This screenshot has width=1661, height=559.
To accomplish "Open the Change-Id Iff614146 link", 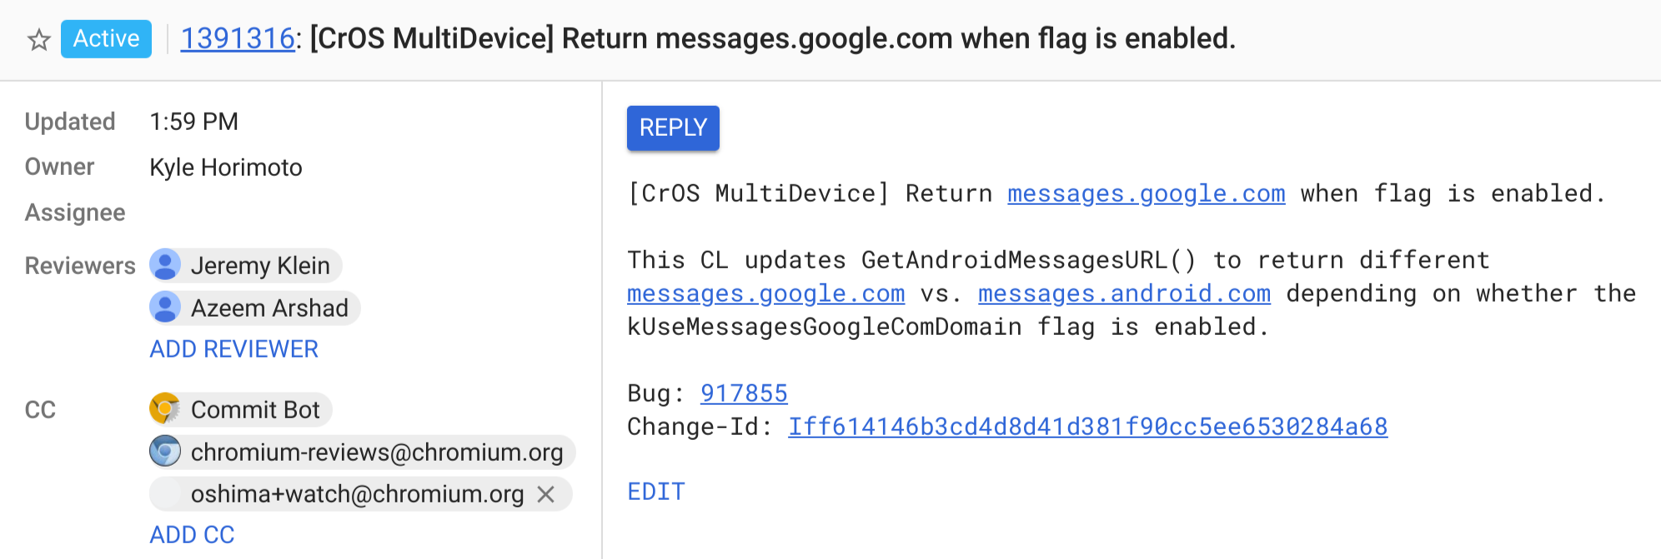I will click(x=1087, y=427).
